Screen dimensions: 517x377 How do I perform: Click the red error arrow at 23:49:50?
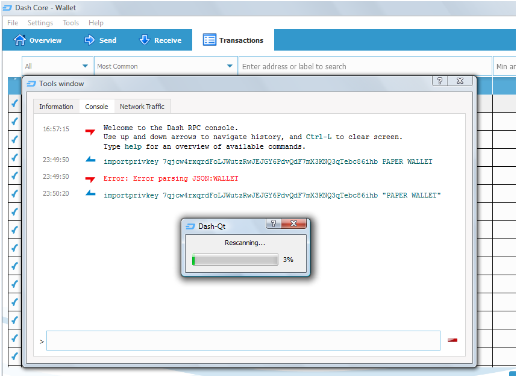pos(90,179)
